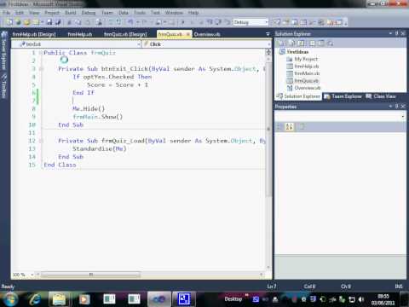
Task: Open the Build menu
Action: click(71, 13)
